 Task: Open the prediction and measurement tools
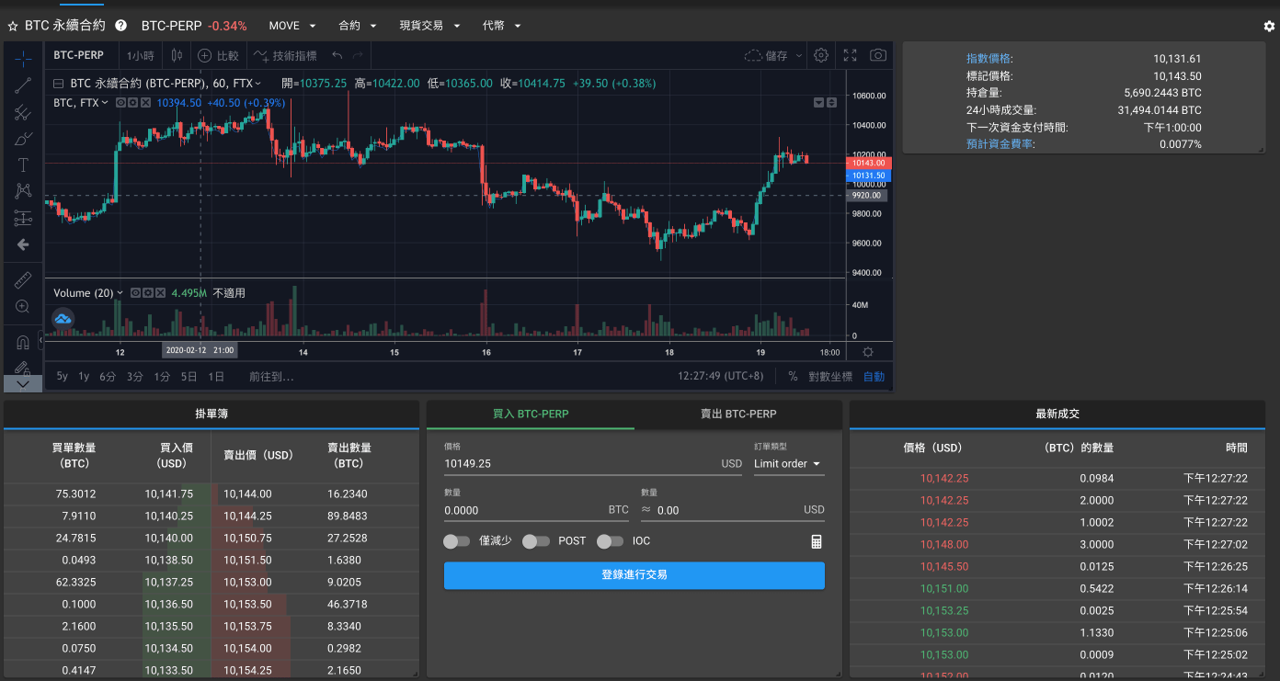pos(23,218)
